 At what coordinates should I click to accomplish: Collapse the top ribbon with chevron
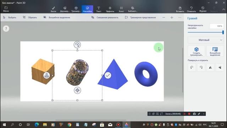[224, 10]
